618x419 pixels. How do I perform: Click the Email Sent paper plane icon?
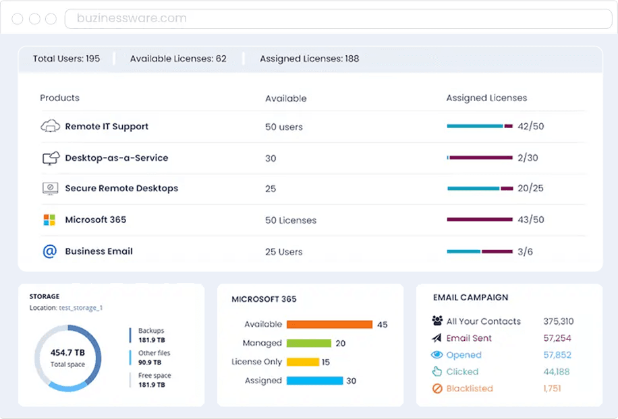(x=437, y=338)
